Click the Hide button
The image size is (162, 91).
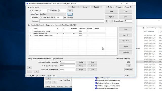click(x=128, y=66)
